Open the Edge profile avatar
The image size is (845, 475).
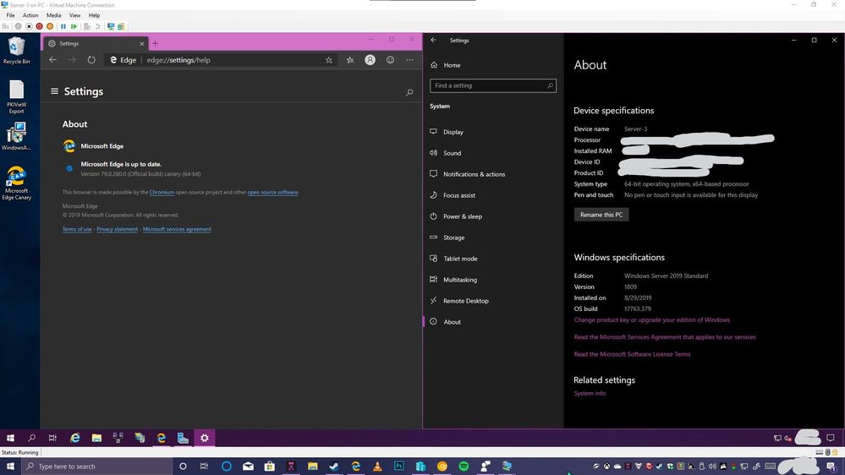click(x=370, y=60)
